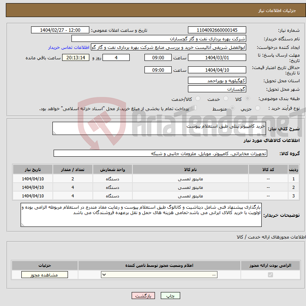
Task: Click the price validity time 09:00 field
Action: 158,70
